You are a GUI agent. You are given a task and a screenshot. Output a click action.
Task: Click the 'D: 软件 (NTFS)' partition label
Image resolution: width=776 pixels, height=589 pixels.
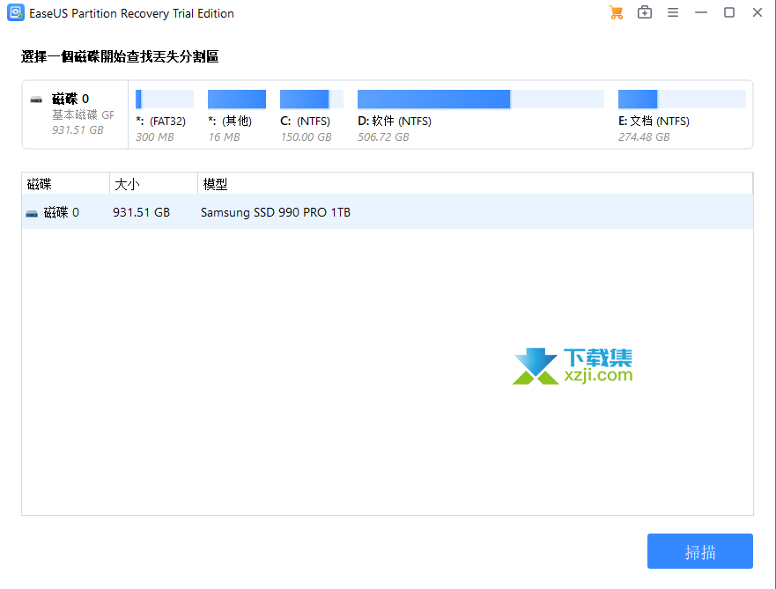point(395,121)
